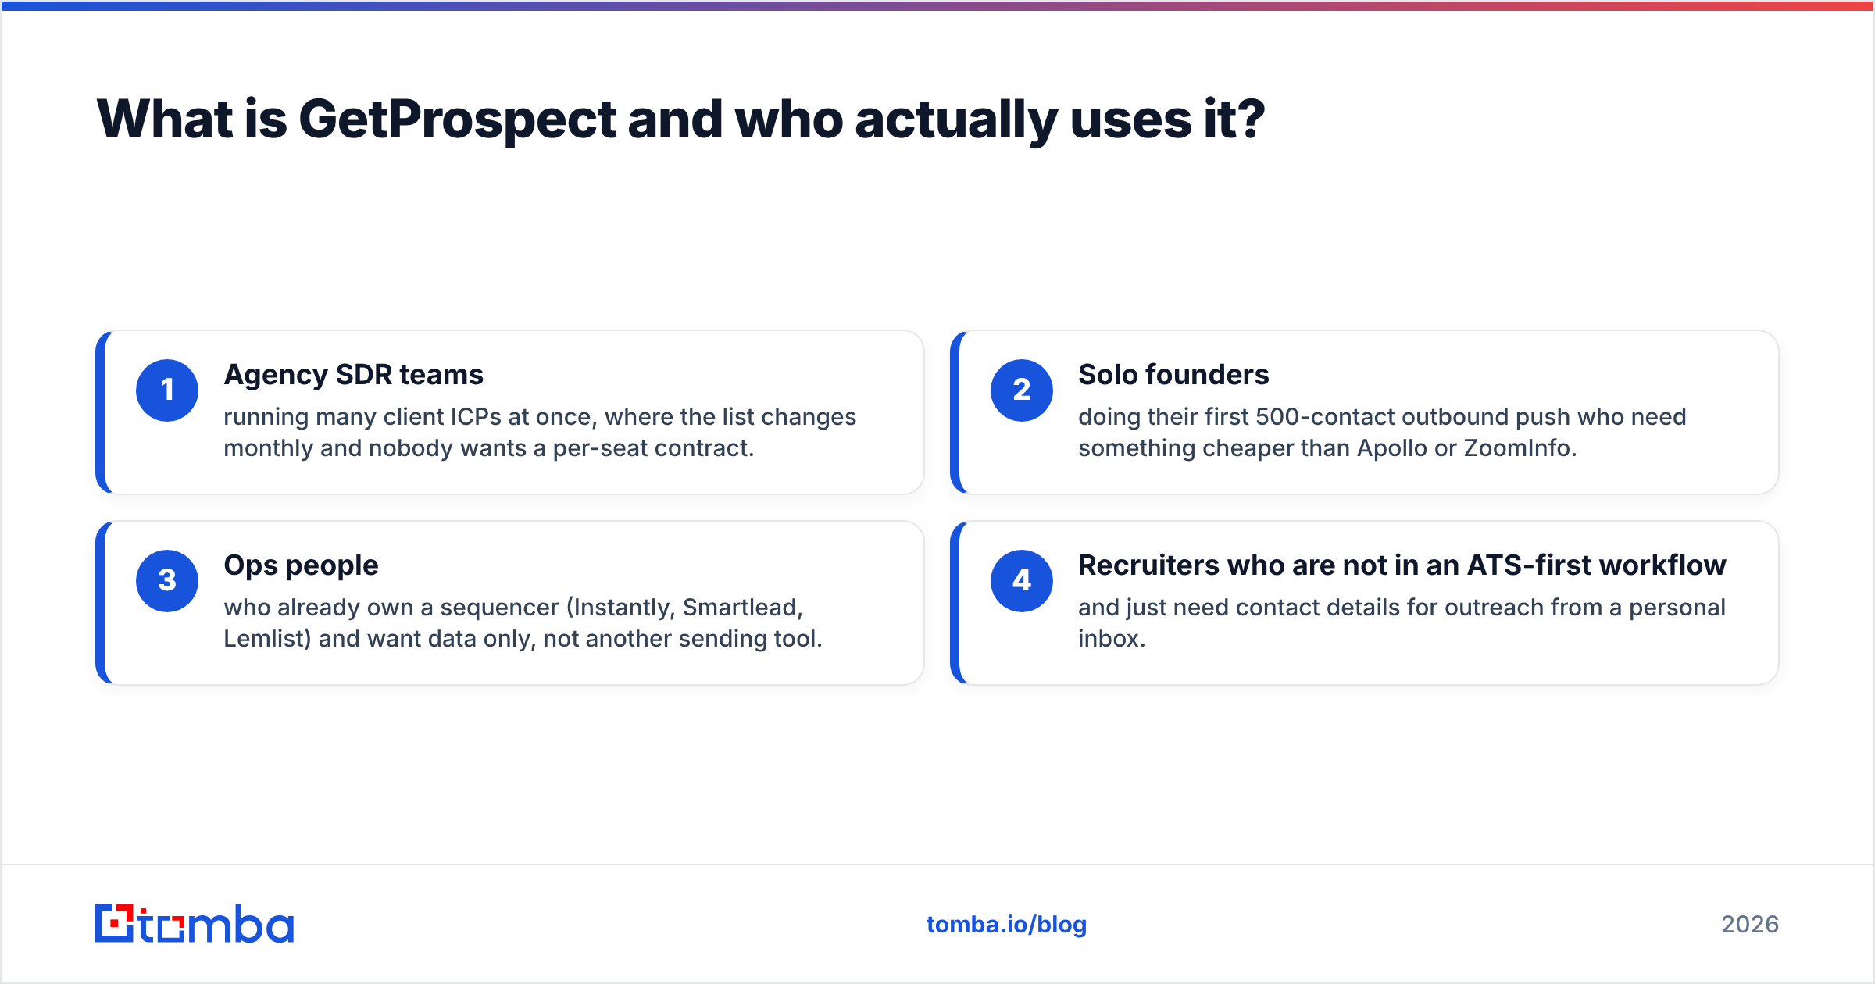Image resolution: width=1875 pixels, height=984 pixels.
Task: Select the "Ops people" card title
Action: pos(301,565)
